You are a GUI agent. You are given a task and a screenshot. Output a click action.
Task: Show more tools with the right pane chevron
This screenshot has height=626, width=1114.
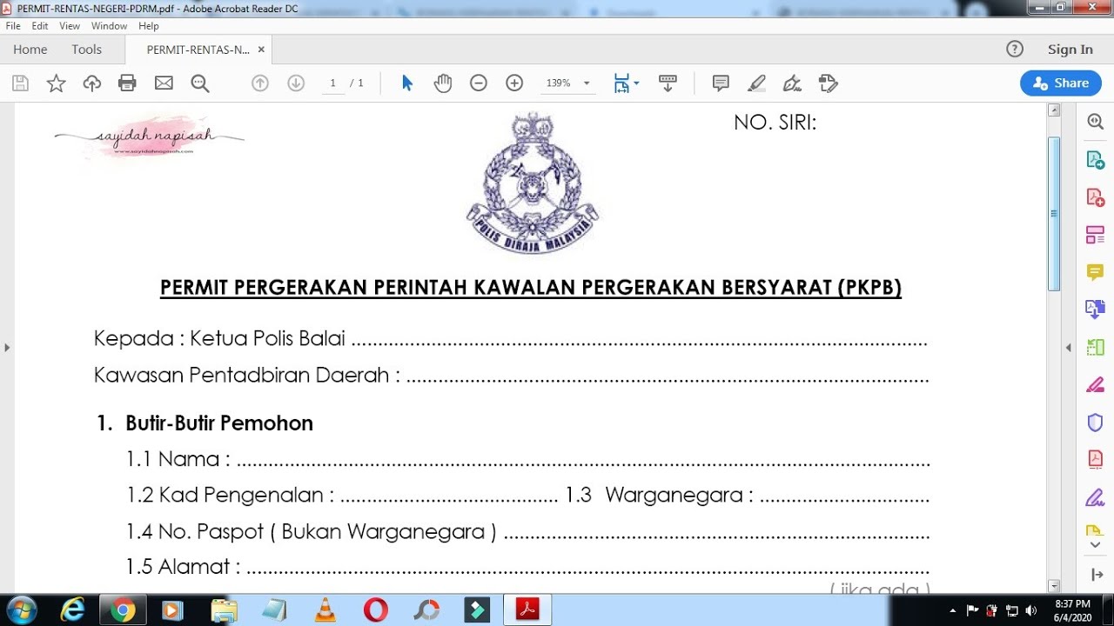coord(1096,545)
